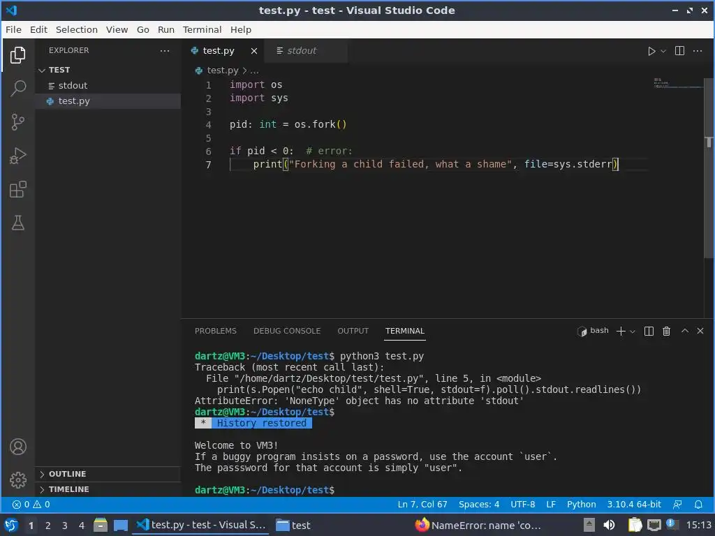Select interpreter 3.10.4 64-bit
Screen dimensions: 715x536
(634, 505)
